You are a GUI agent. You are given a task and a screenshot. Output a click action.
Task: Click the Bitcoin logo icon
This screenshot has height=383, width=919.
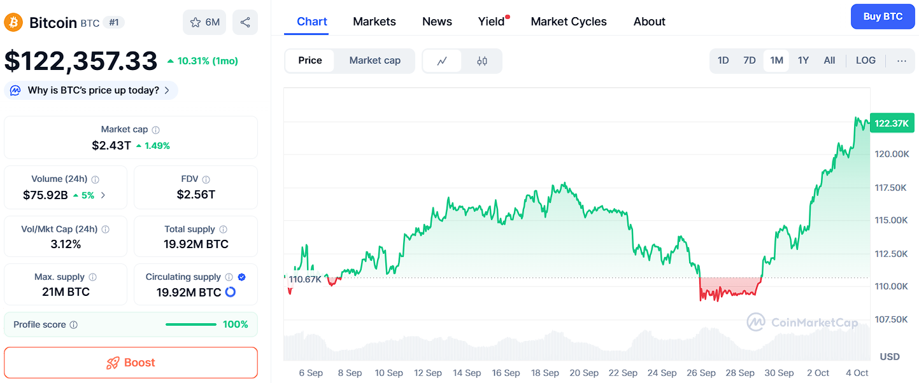(x=13, y=22)
